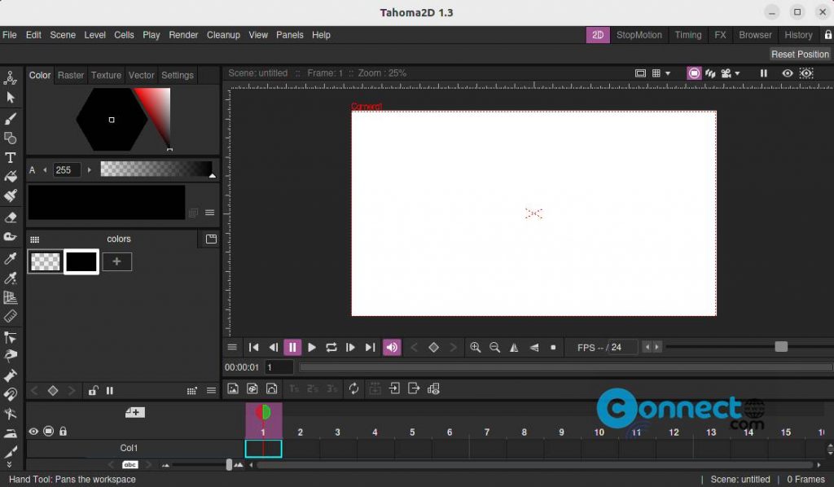Click the flip viewer horizontally icon

[x=513, y=347]
